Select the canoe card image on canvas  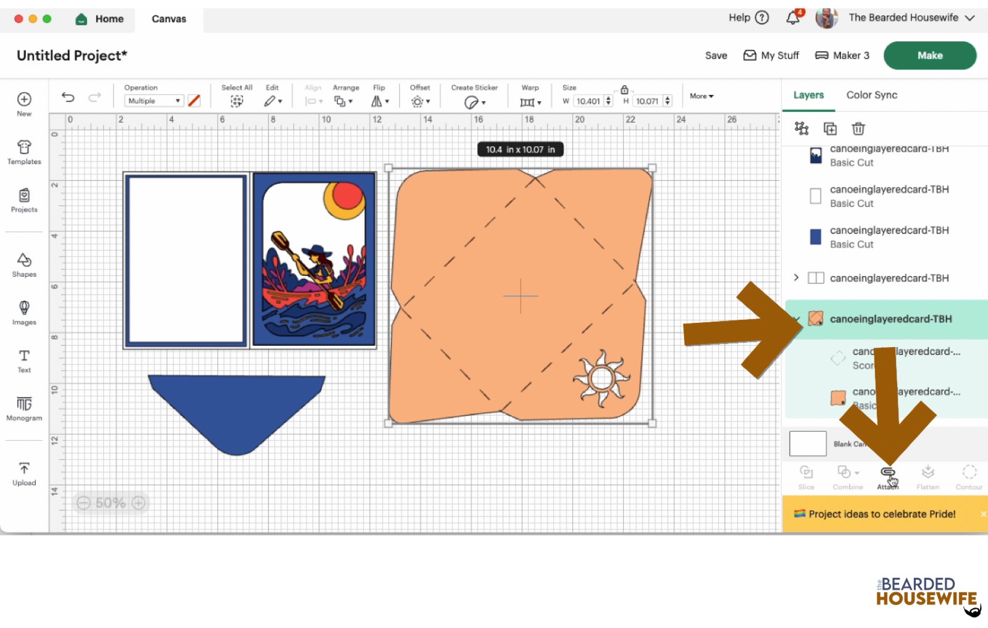[314, 260]
